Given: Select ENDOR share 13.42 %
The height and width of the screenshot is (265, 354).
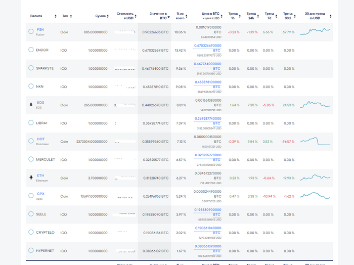Looking at the screenshot, I should (x=181, y=51).
